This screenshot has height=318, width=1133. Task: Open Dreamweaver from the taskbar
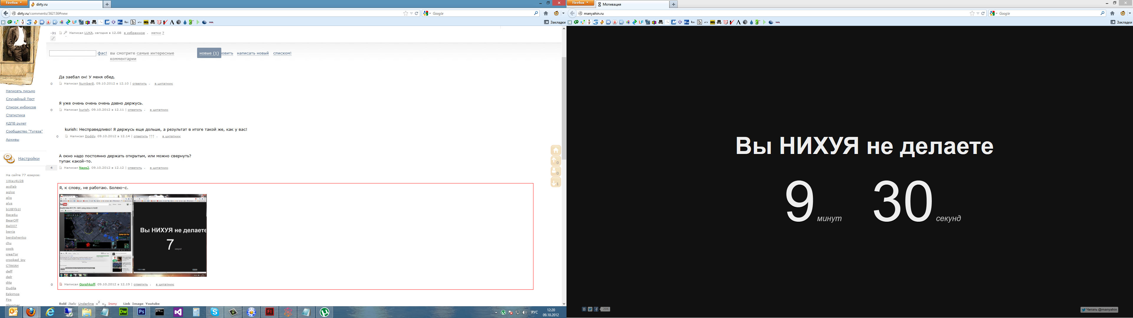click(123, 312)
